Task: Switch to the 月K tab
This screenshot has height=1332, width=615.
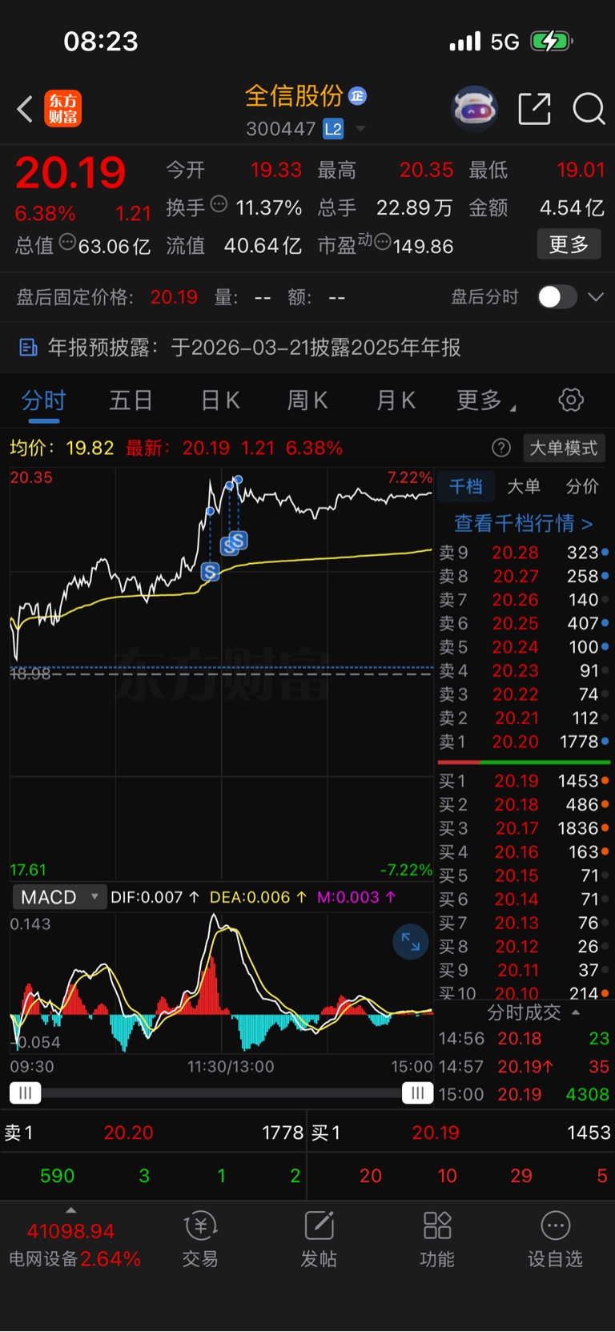Action: pos(396,400)
